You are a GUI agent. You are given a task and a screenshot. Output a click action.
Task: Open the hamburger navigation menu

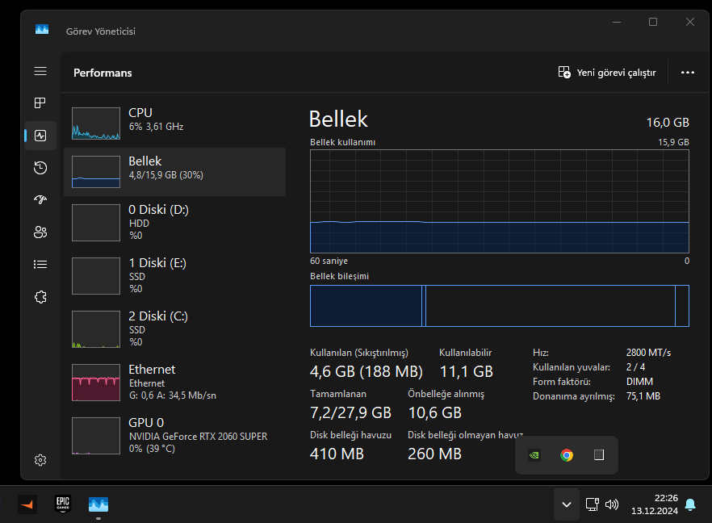[40, 71]
